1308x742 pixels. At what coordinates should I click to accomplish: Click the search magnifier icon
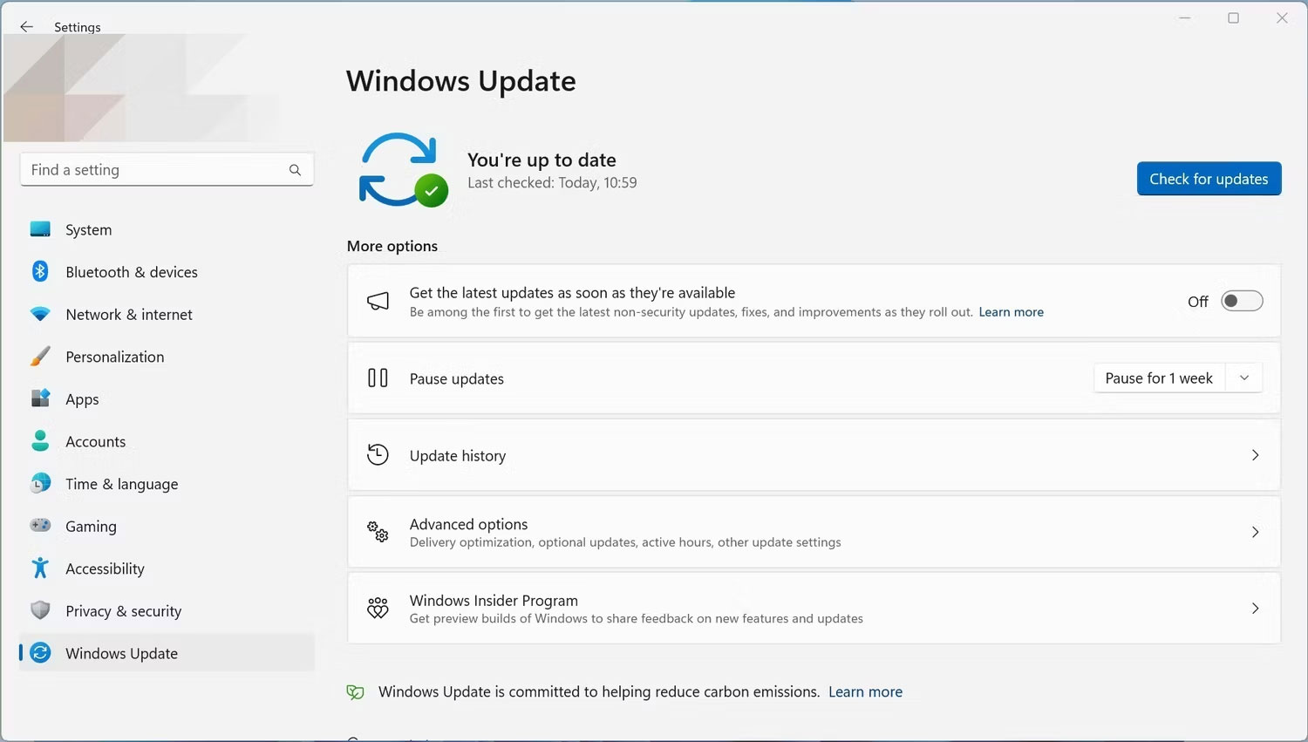click(x=295, y=170)
